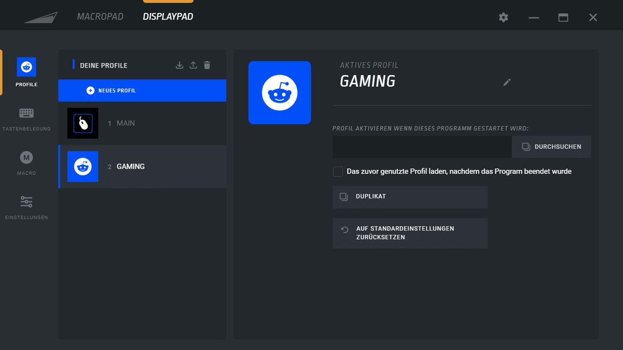The height and width of the screenshot is (350, 623).
Task: Select the Profile sidebar section
Action: point(26,72)
